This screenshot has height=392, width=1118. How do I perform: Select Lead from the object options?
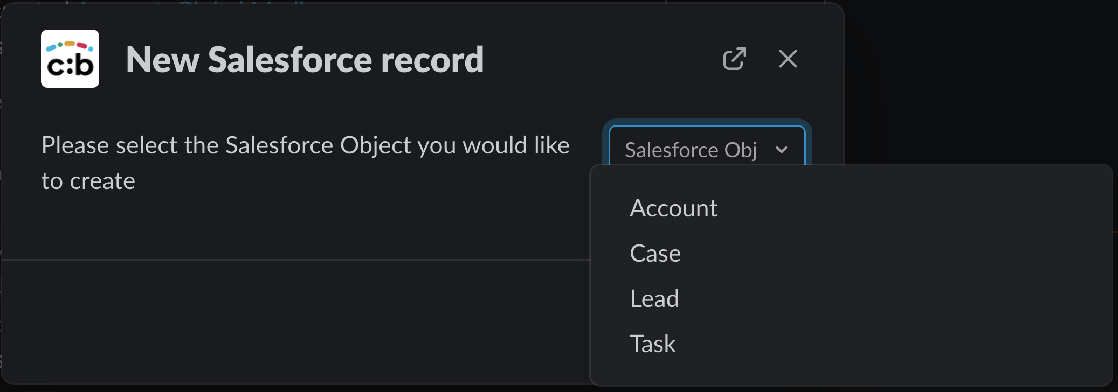click(x=654, y=298)
